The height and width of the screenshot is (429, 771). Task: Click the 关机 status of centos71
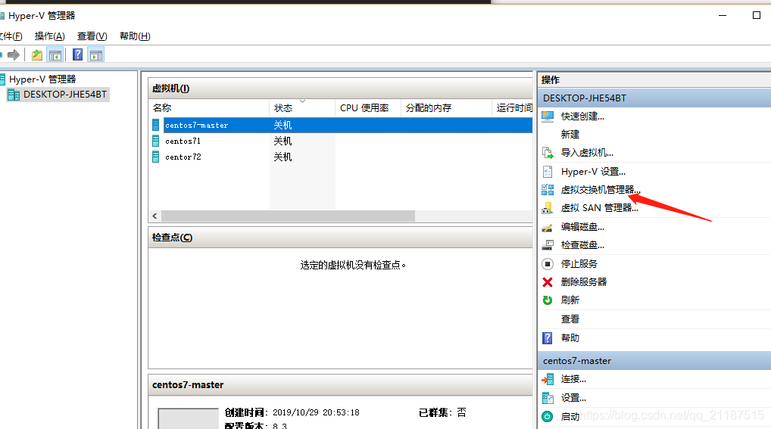click(x=282, y=141)
